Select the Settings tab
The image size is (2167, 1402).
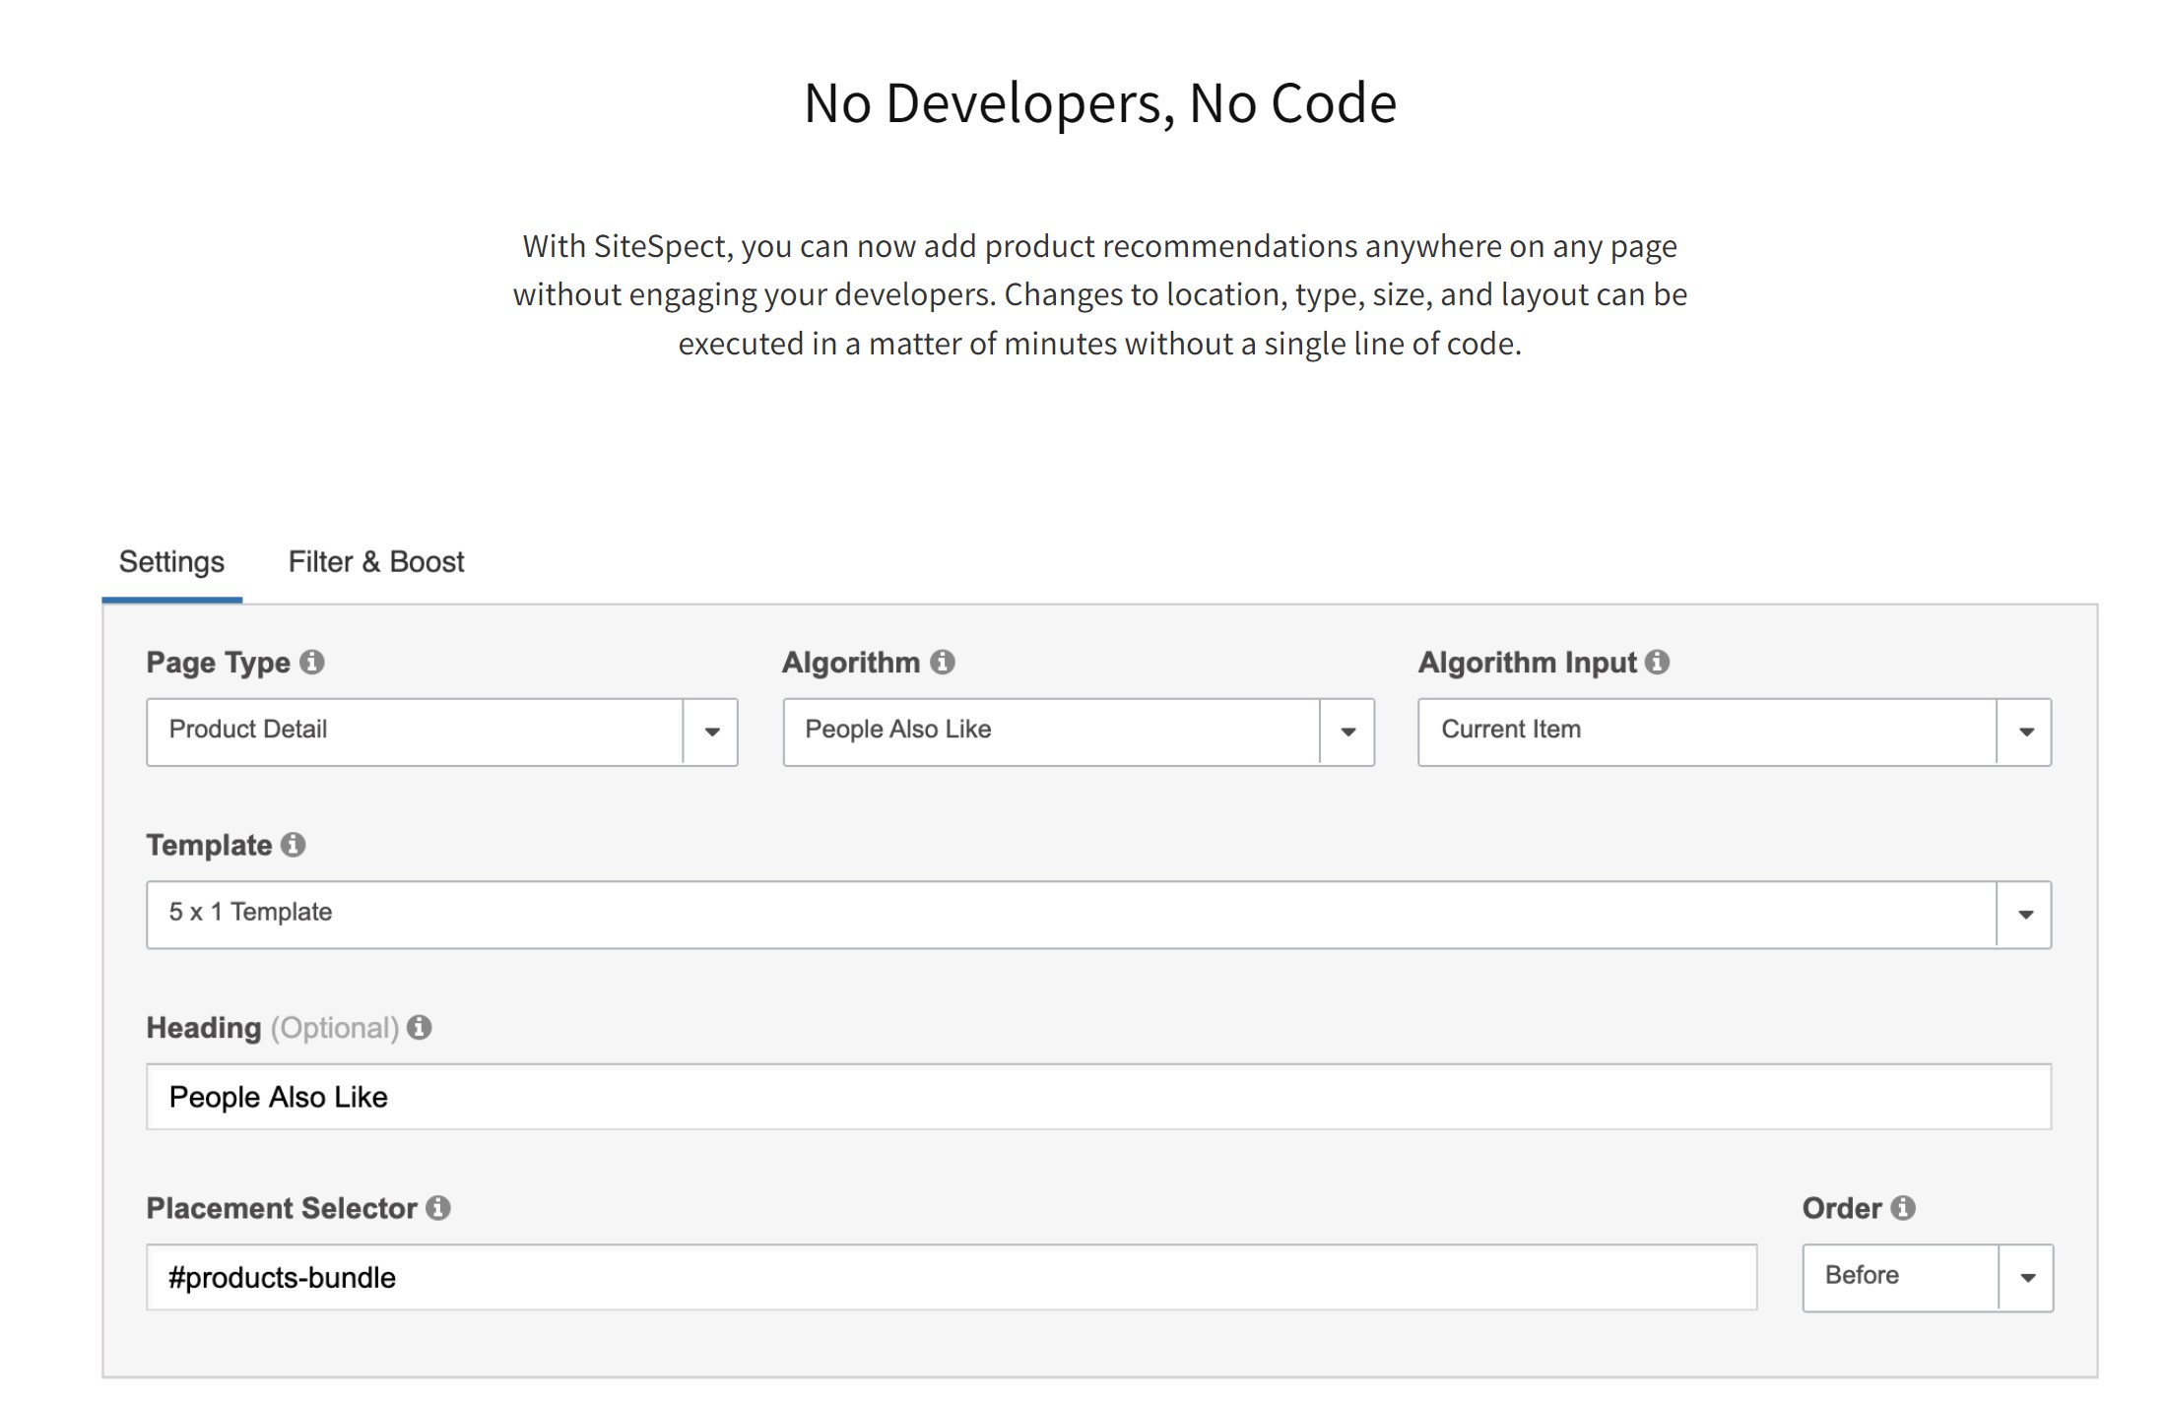click(170, 561)
